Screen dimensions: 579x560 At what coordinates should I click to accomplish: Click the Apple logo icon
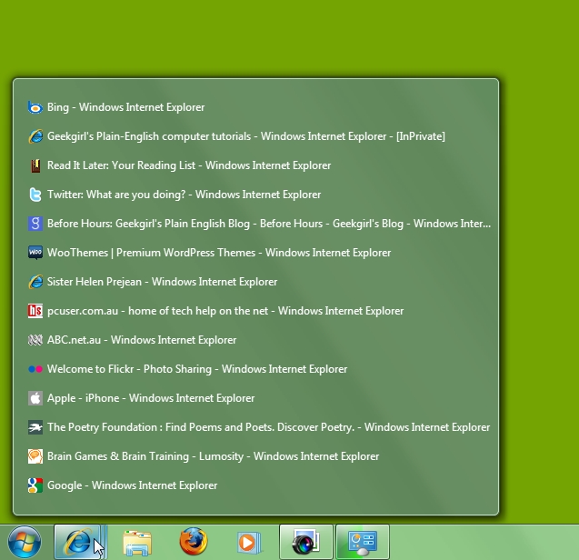[35, 398]
